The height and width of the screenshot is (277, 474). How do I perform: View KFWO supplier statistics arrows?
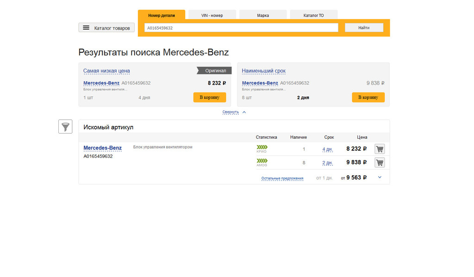pos(262,147)
